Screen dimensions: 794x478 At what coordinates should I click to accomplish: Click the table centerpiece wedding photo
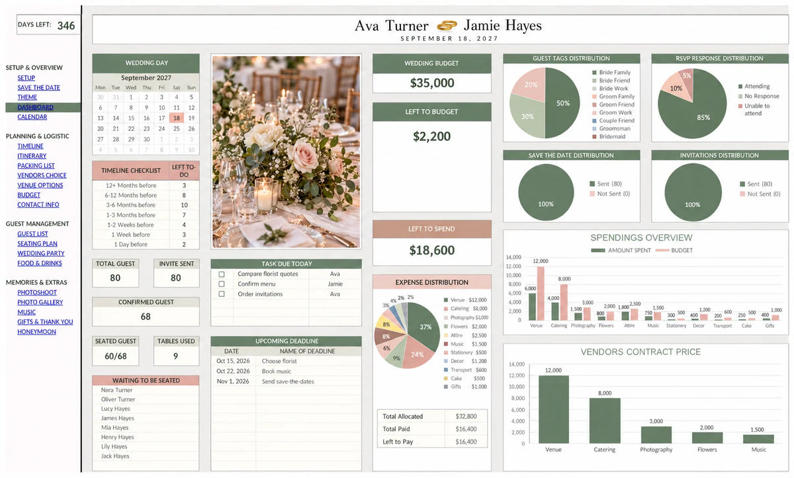pos(286,151)
